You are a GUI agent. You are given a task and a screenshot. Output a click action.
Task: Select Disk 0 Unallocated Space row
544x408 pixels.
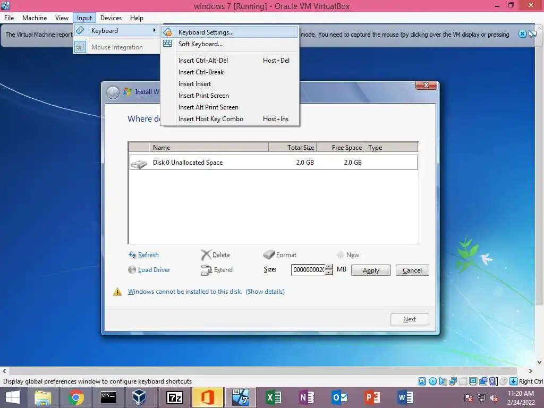pos(273,163)
